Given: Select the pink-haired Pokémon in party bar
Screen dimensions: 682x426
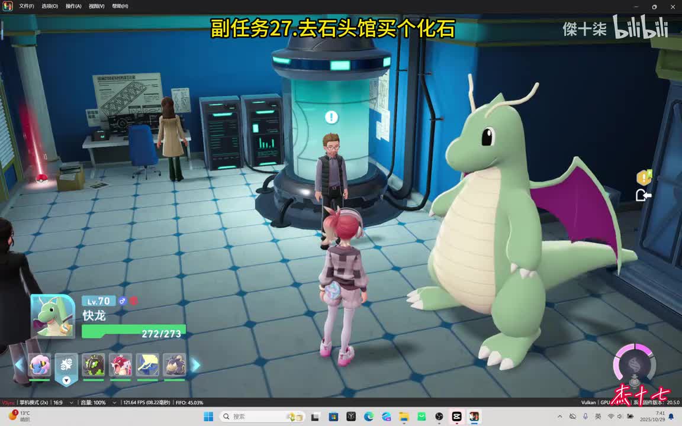Looking at the screenshot, I should click(40, 364).
